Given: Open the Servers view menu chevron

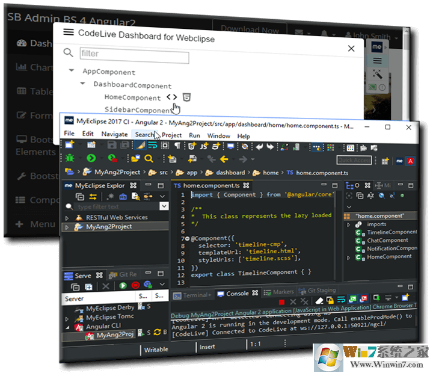Looking at the screenshot, I should (162, 284).
